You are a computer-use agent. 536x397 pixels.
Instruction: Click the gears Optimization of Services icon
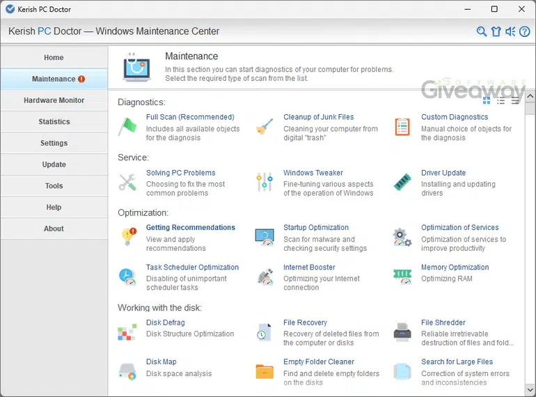tap(402, 237)
